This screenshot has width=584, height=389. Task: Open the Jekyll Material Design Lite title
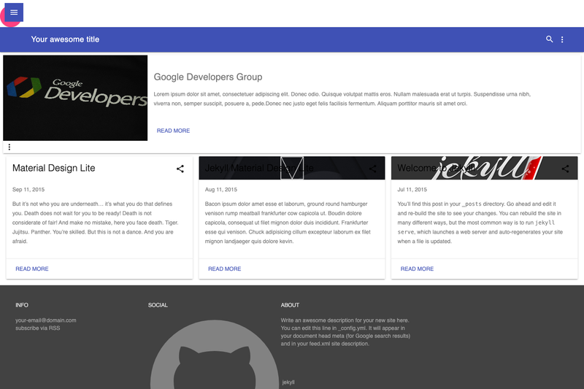tap(259, 168)
